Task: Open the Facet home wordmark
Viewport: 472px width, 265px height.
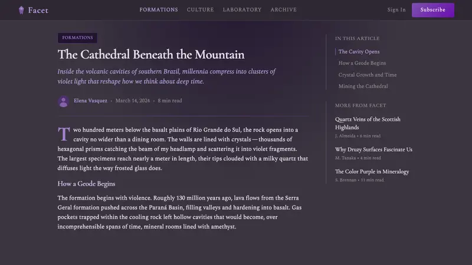Action: tap(38, 10)
